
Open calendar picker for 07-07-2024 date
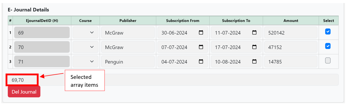point(201,47)
